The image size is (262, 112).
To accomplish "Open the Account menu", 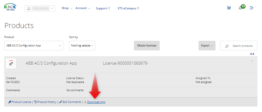I will (x=83, y=8).
